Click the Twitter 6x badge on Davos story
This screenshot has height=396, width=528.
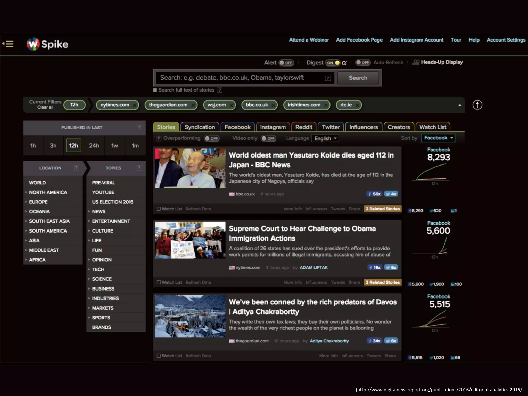391,341
